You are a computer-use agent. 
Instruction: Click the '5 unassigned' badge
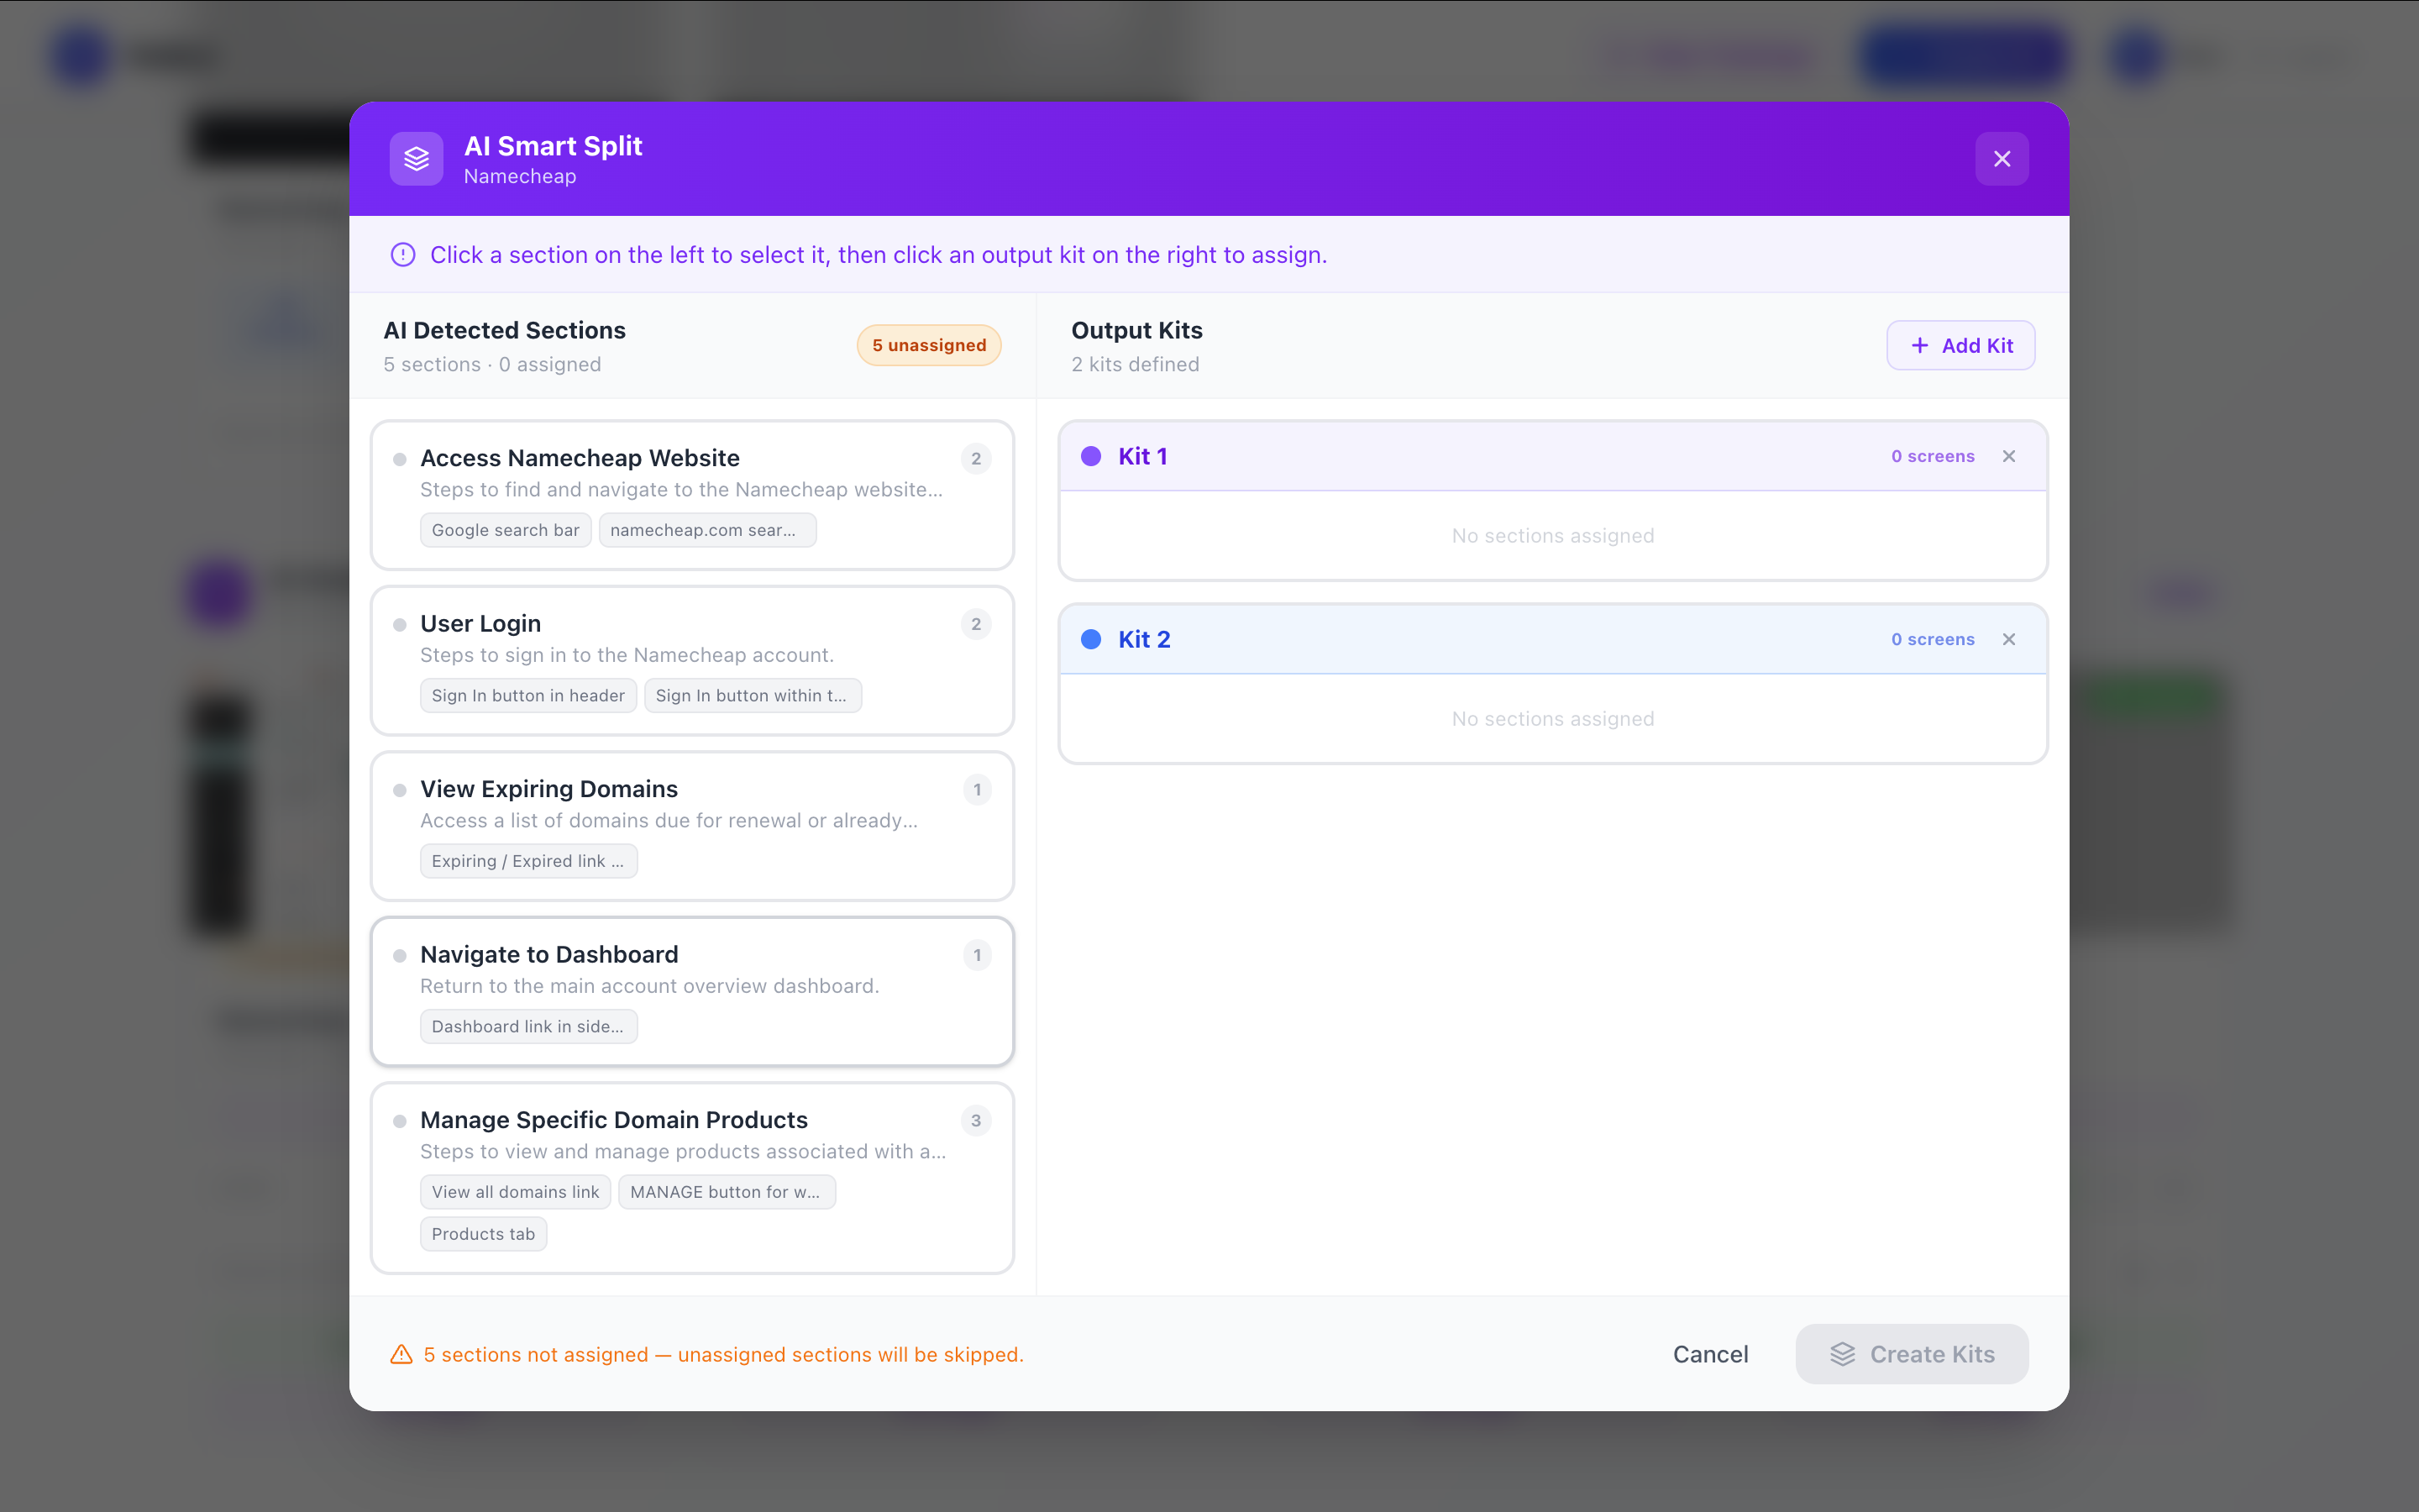(929, 345)
